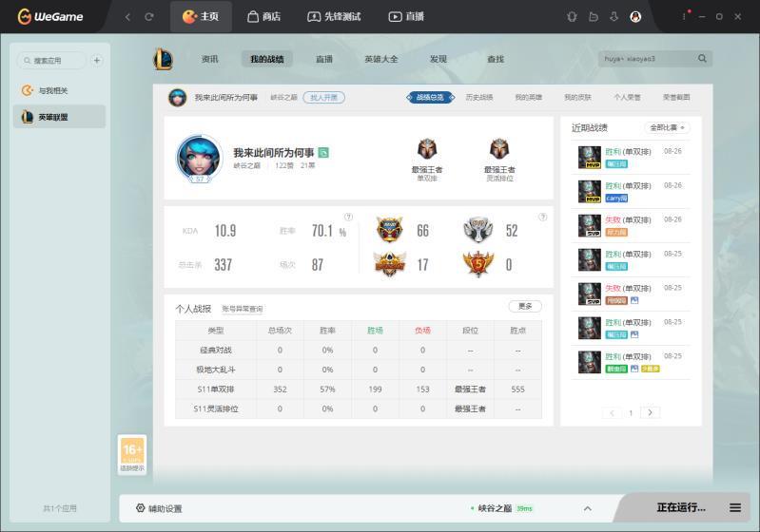
Task: Add an application with the plus button
Action: [97, 61]
